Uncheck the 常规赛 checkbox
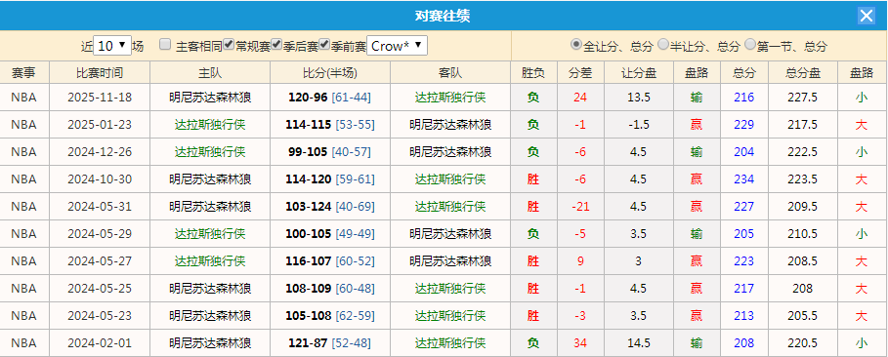888x357 pixels. tap(229, 44)
